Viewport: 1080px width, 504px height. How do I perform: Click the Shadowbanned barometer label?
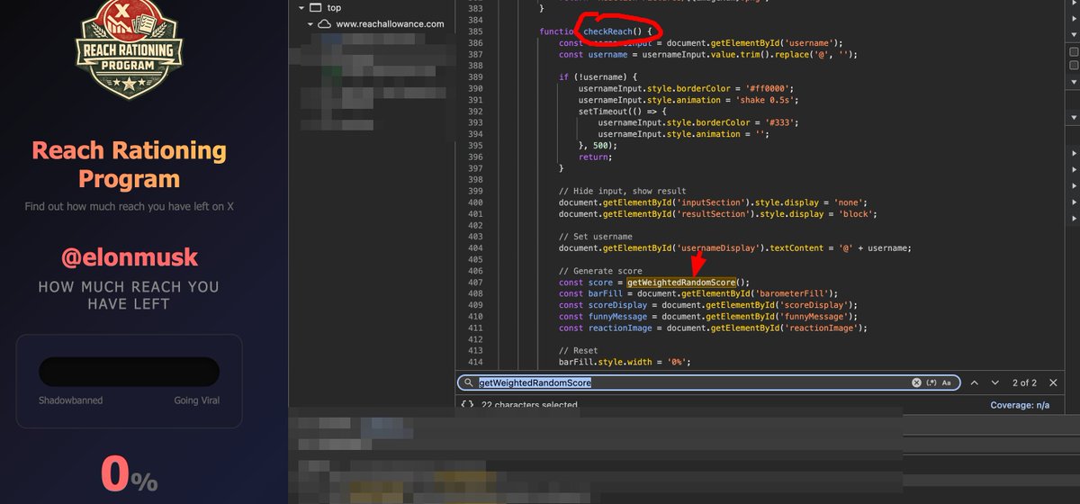coord(70,400)
